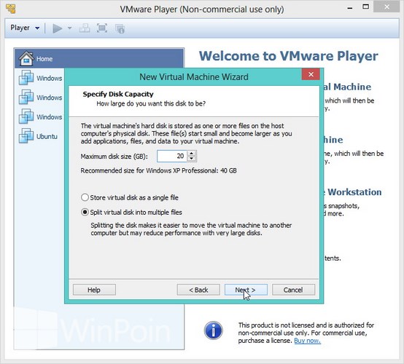Screen dimensions: 404x364
Task: Click the green Play virtual machine icon
Action: tap(57, 28)
